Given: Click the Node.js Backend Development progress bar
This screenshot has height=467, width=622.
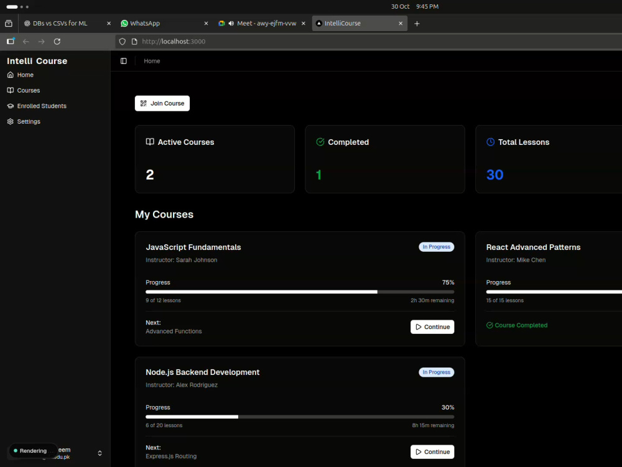Looking at the screenshot, I should 300,417.
